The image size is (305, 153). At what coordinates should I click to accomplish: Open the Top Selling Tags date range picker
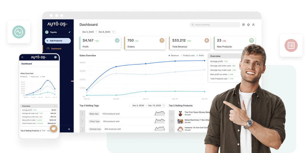tap(148, 106)
